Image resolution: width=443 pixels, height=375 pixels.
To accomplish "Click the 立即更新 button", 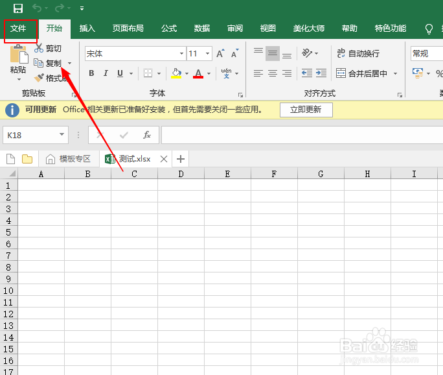I will tap(306, 110).
